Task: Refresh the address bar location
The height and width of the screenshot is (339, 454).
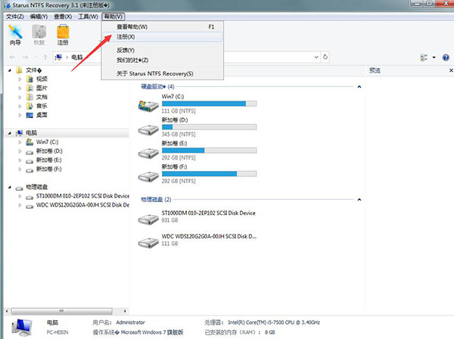Action: (325, 57)
